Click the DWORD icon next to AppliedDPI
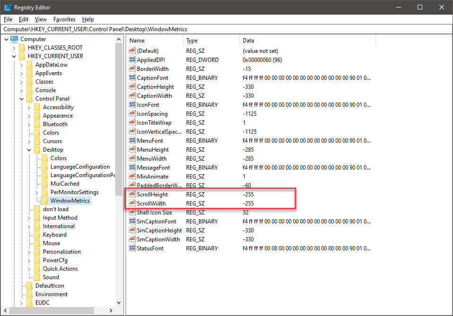The height and width of the screenshot is (316, 453). pyautogui.click(x=133, y=60)
